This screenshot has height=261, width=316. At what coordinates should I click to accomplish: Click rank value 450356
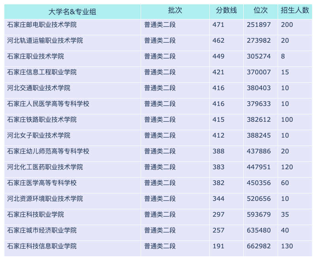tap(259, 183)
